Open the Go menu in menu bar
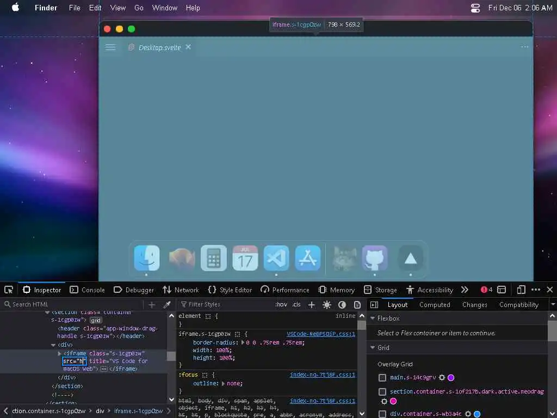This screenshot has width=557, height=418. pos(139,8)
